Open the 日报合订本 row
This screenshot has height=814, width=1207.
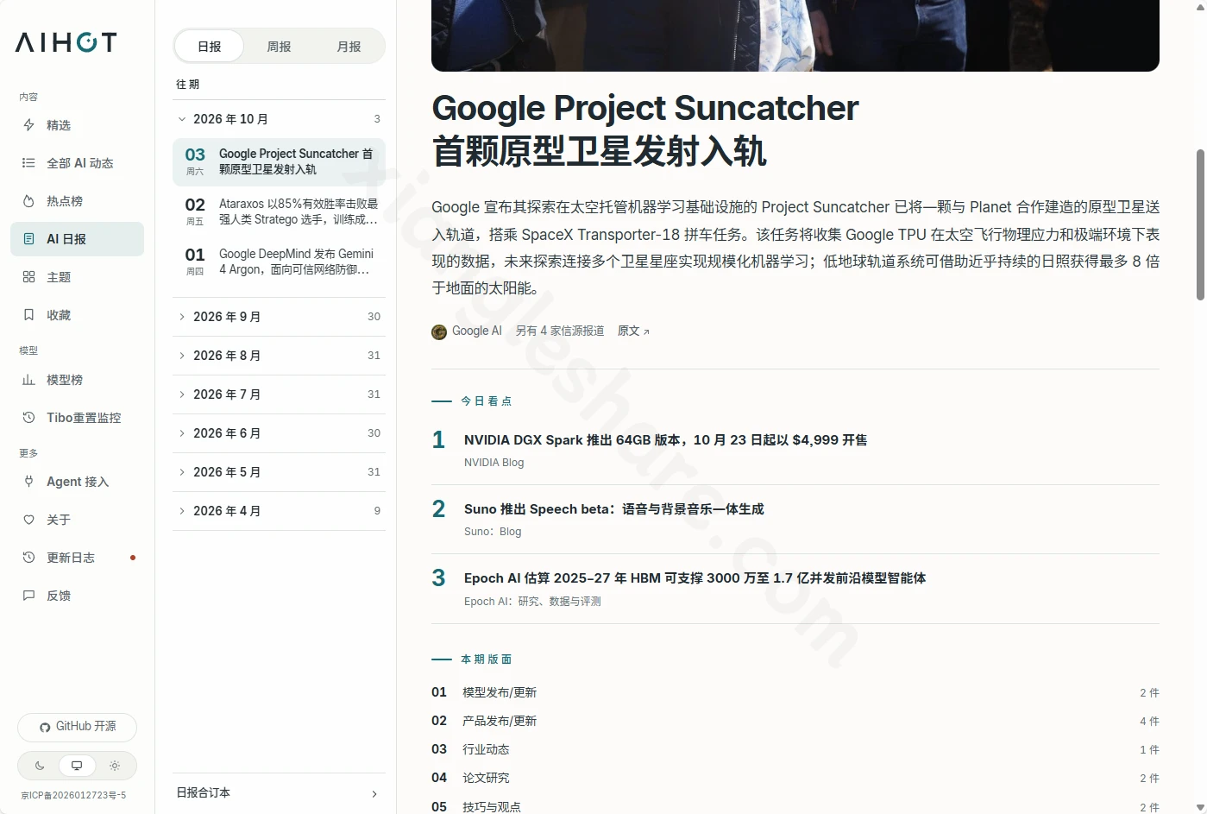click(279, 793)
